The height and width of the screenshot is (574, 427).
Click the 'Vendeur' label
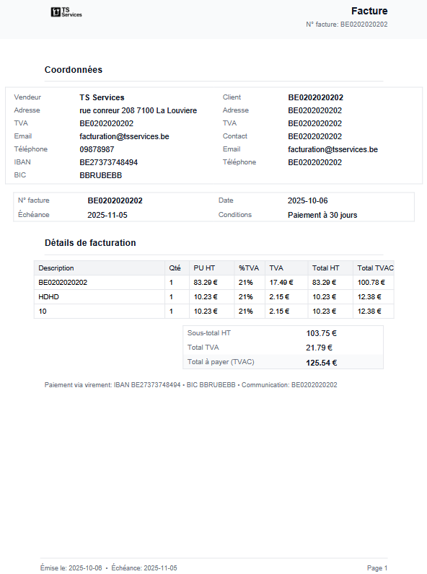(x=27, y=97)
